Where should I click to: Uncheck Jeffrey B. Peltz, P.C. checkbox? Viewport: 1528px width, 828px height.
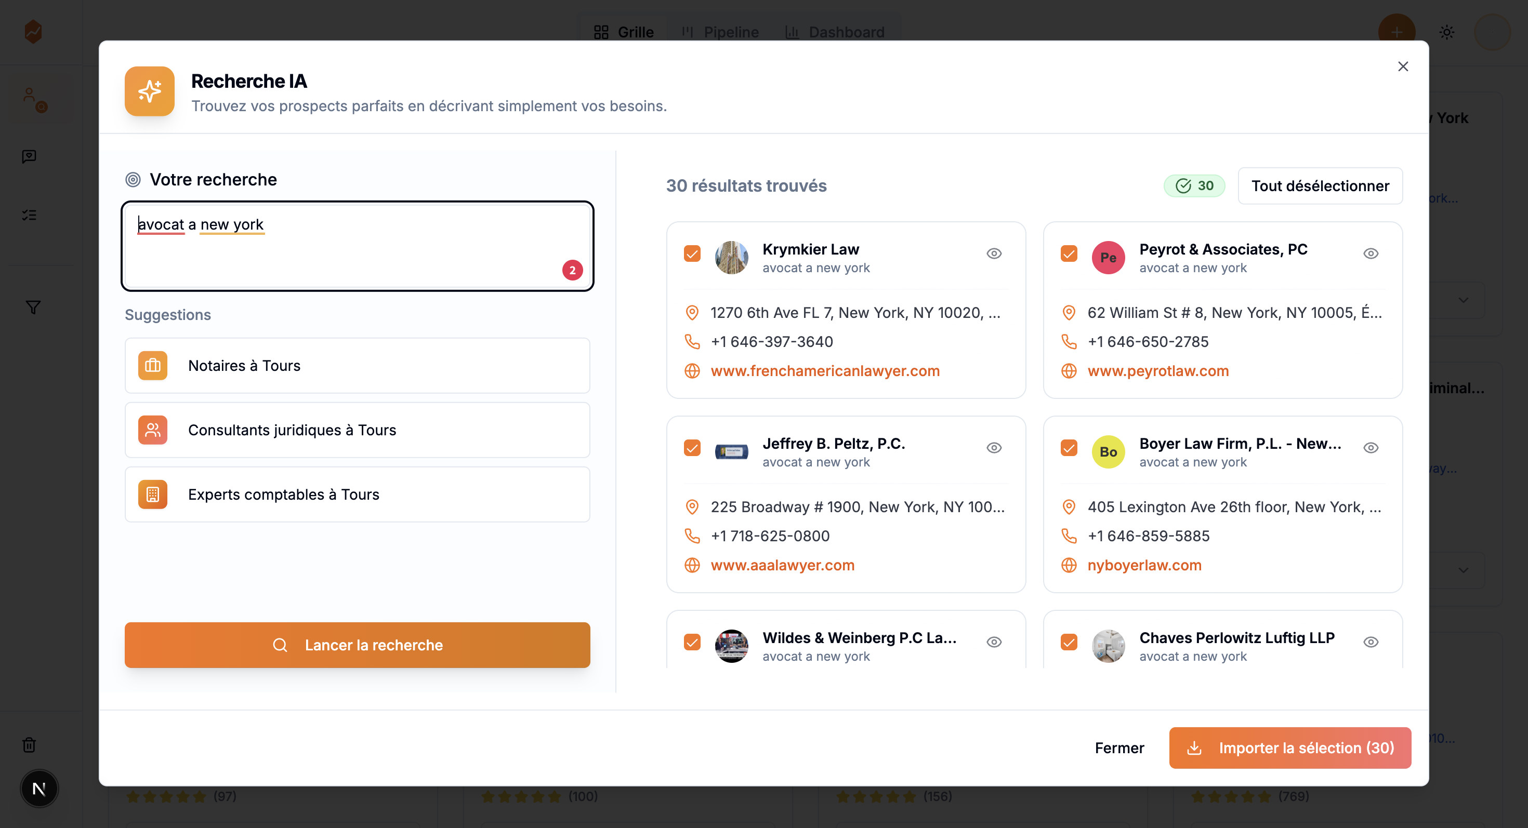(692, 448)
